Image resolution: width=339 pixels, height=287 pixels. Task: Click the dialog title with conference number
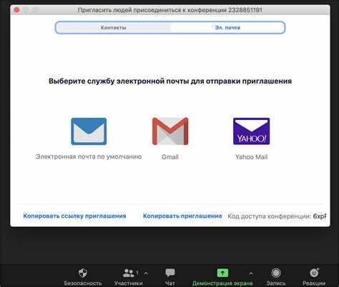click(x=170, y=10)
